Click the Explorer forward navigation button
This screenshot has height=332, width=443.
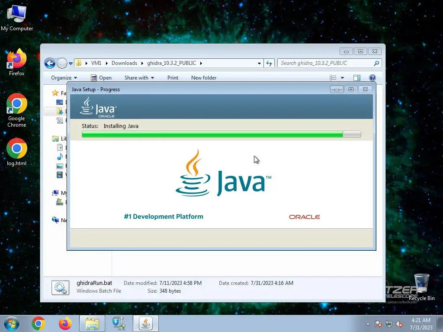62,63
